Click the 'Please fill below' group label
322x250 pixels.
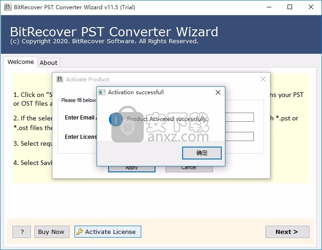click(79, 100)
